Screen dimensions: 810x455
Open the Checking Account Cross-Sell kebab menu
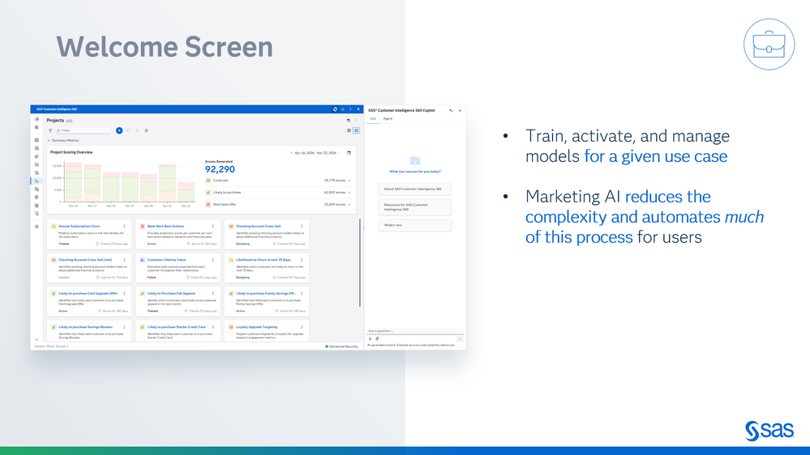[302, 227]
